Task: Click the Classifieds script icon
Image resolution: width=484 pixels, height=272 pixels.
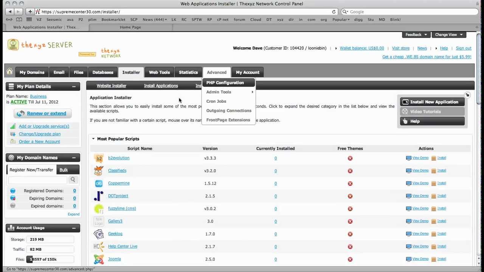Action: [99, 171]
